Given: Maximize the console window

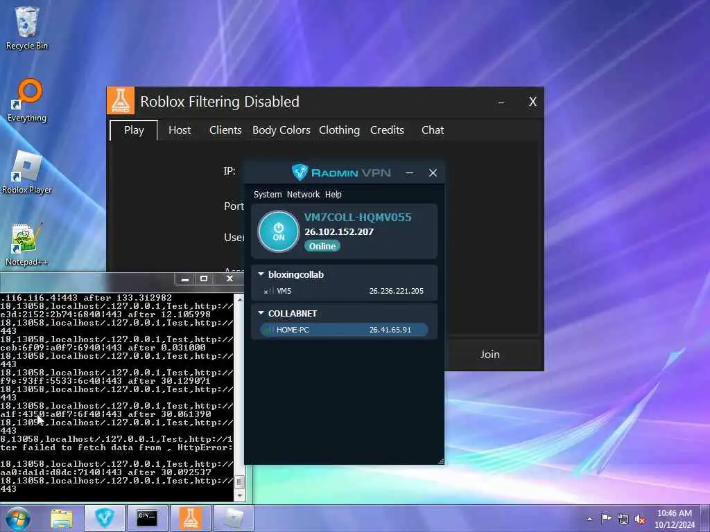Looking at the screenshot, I should click(204, 278).
